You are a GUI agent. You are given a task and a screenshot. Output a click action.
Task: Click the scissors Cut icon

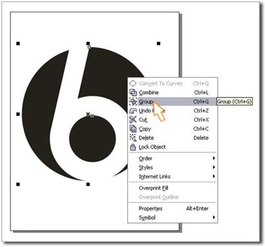(133, 120)
